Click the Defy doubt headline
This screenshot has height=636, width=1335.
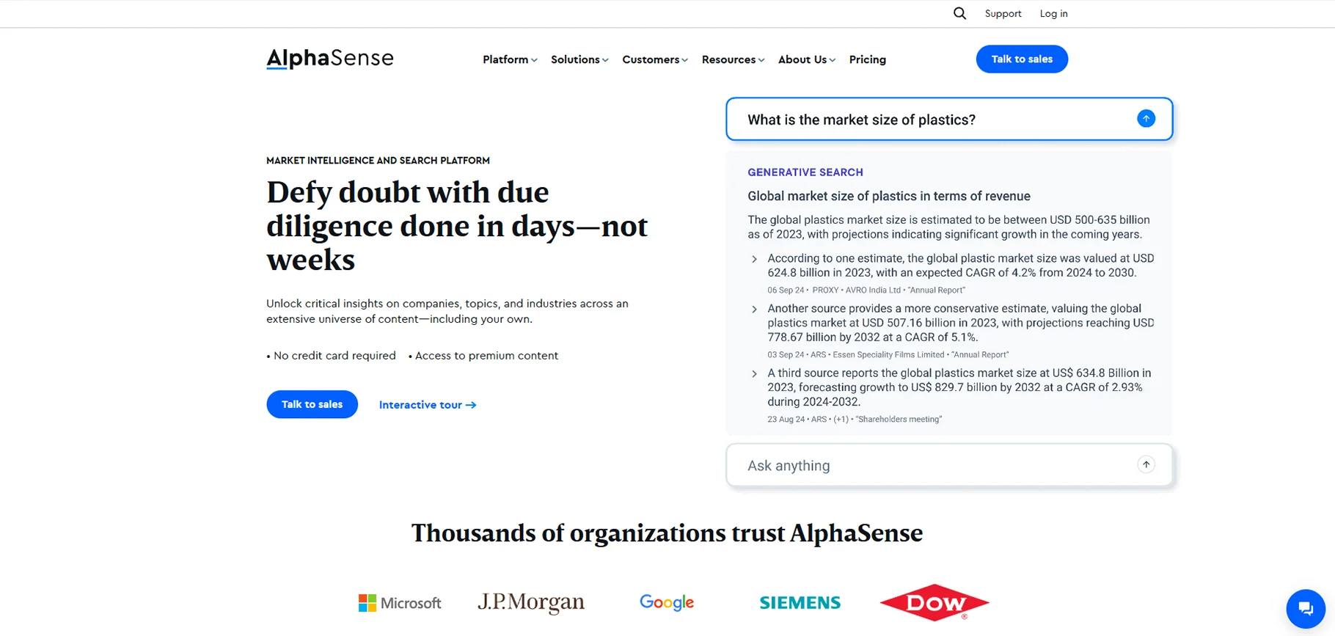tap(457, 226)
